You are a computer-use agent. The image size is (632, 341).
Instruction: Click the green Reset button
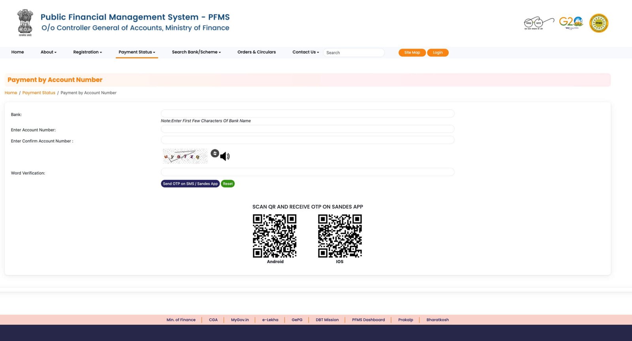click(228, 184)
